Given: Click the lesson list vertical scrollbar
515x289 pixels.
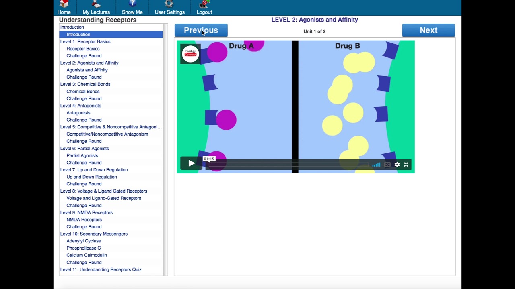Looking at the screenshot, I should coord(165,150).
